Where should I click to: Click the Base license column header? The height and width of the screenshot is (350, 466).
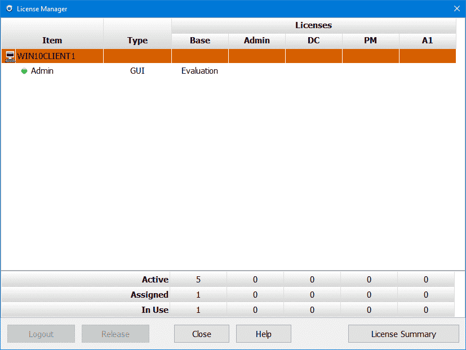coord(199,41)
